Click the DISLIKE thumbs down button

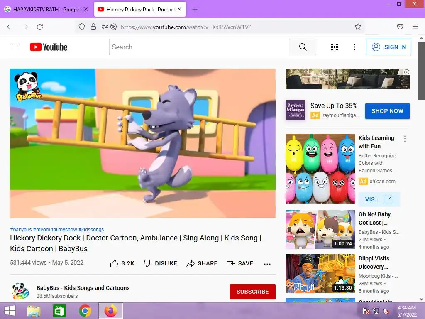coord(161,263)
